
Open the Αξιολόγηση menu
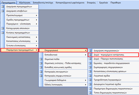[x=25, y=3]
